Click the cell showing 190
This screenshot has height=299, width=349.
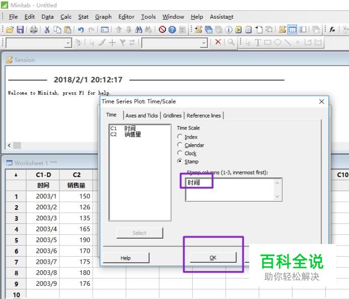76,240
